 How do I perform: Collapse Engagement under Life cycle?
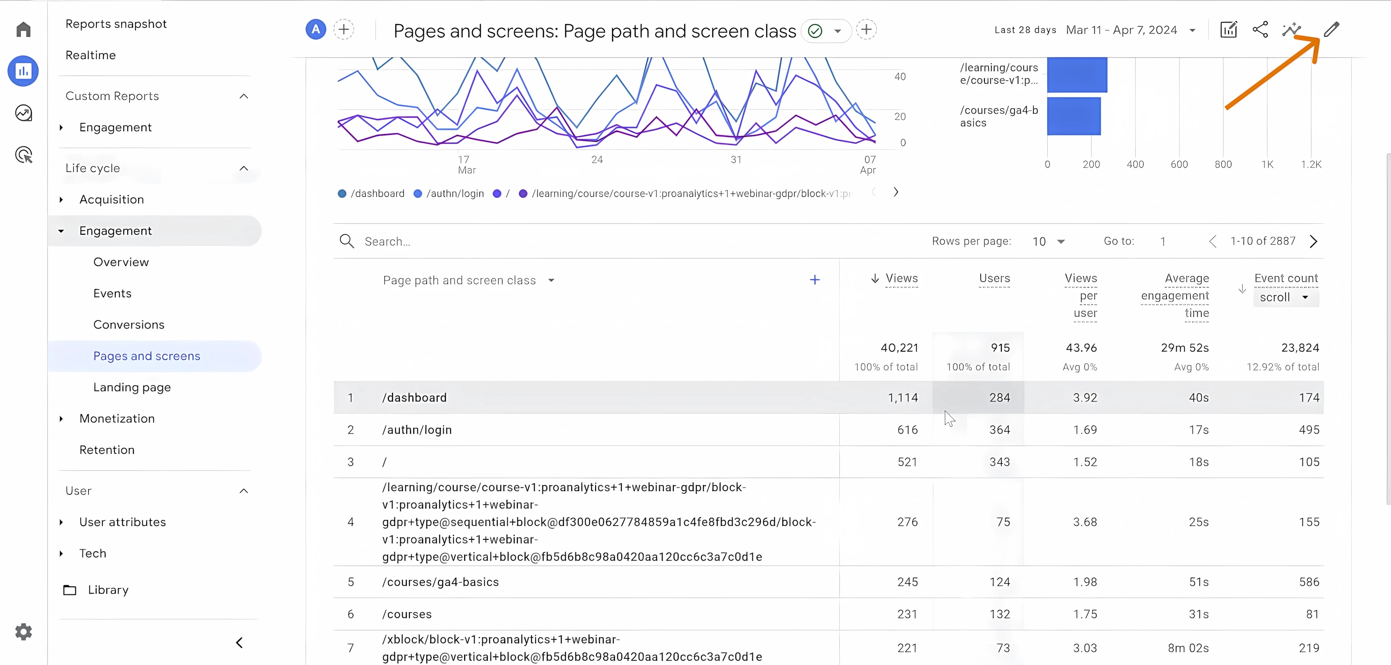(x=61, y=231)
